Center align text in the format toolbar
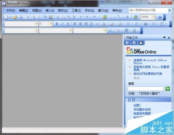This screenshot has height=135, width=174. pyautogui.click(x=80, y=24)
